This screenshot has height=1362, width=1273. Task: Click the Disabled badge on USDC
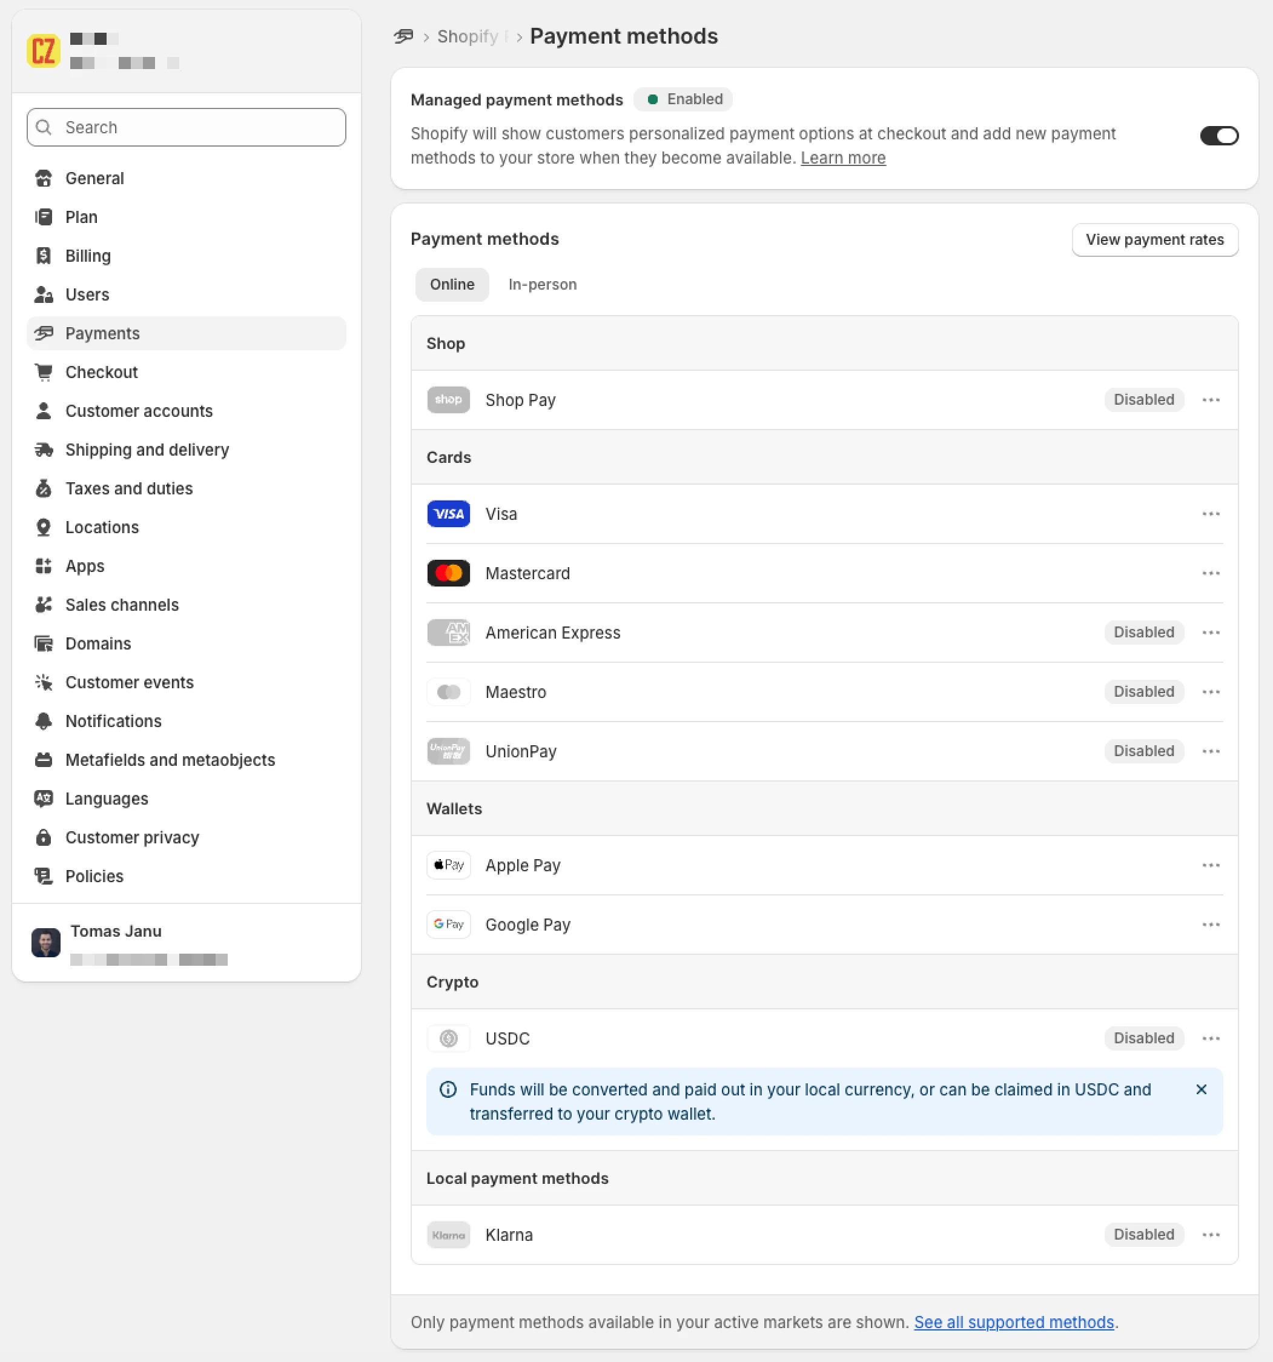(1143, 1038)
